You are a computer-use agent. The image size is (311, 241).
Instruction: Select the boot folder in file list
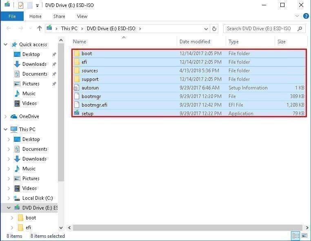point(189,54)
